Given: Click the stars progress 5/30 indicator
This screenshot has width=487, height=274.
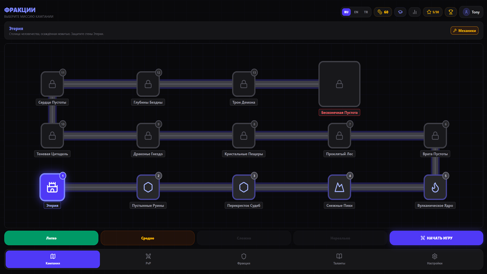Looking at the screenshot, I should tap(433, 12).
